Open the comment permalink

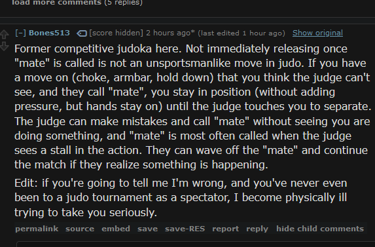(x=37, y=229)
